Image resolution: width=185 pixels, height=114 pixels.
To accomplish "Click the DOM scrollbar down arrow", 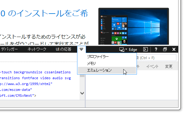I will point(82,93).
